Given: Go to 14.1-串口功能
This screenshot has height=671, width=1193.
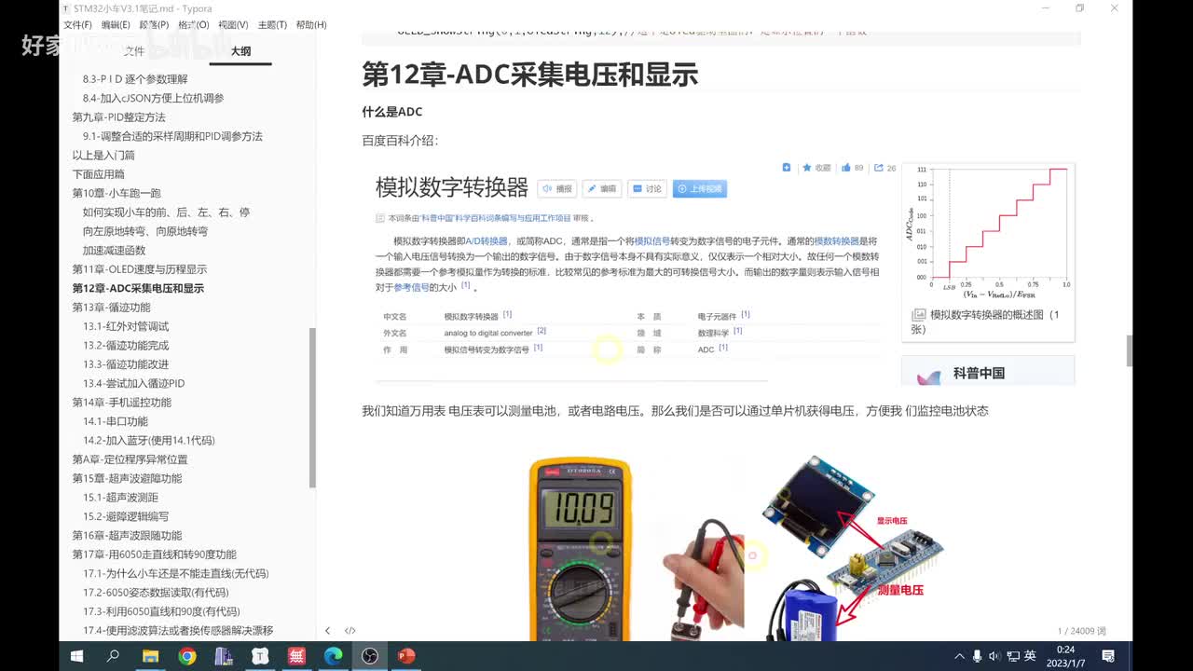Looking at the screenshot, I should tap(115, 421).
